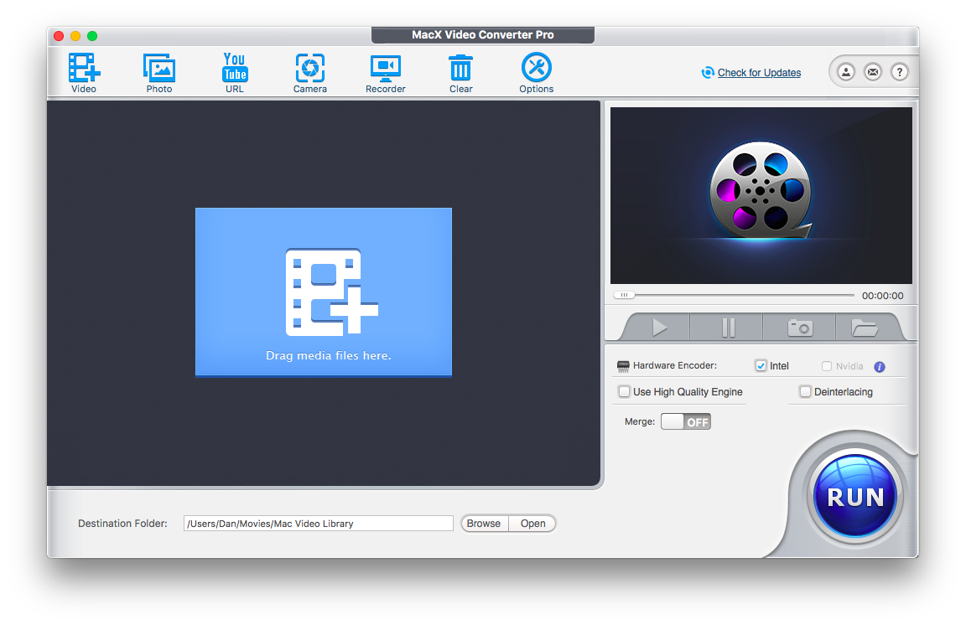Screen dimensions: 966x625
Task: Pause the preview playback
Action: pyautogui.click(x=728, y=328)
